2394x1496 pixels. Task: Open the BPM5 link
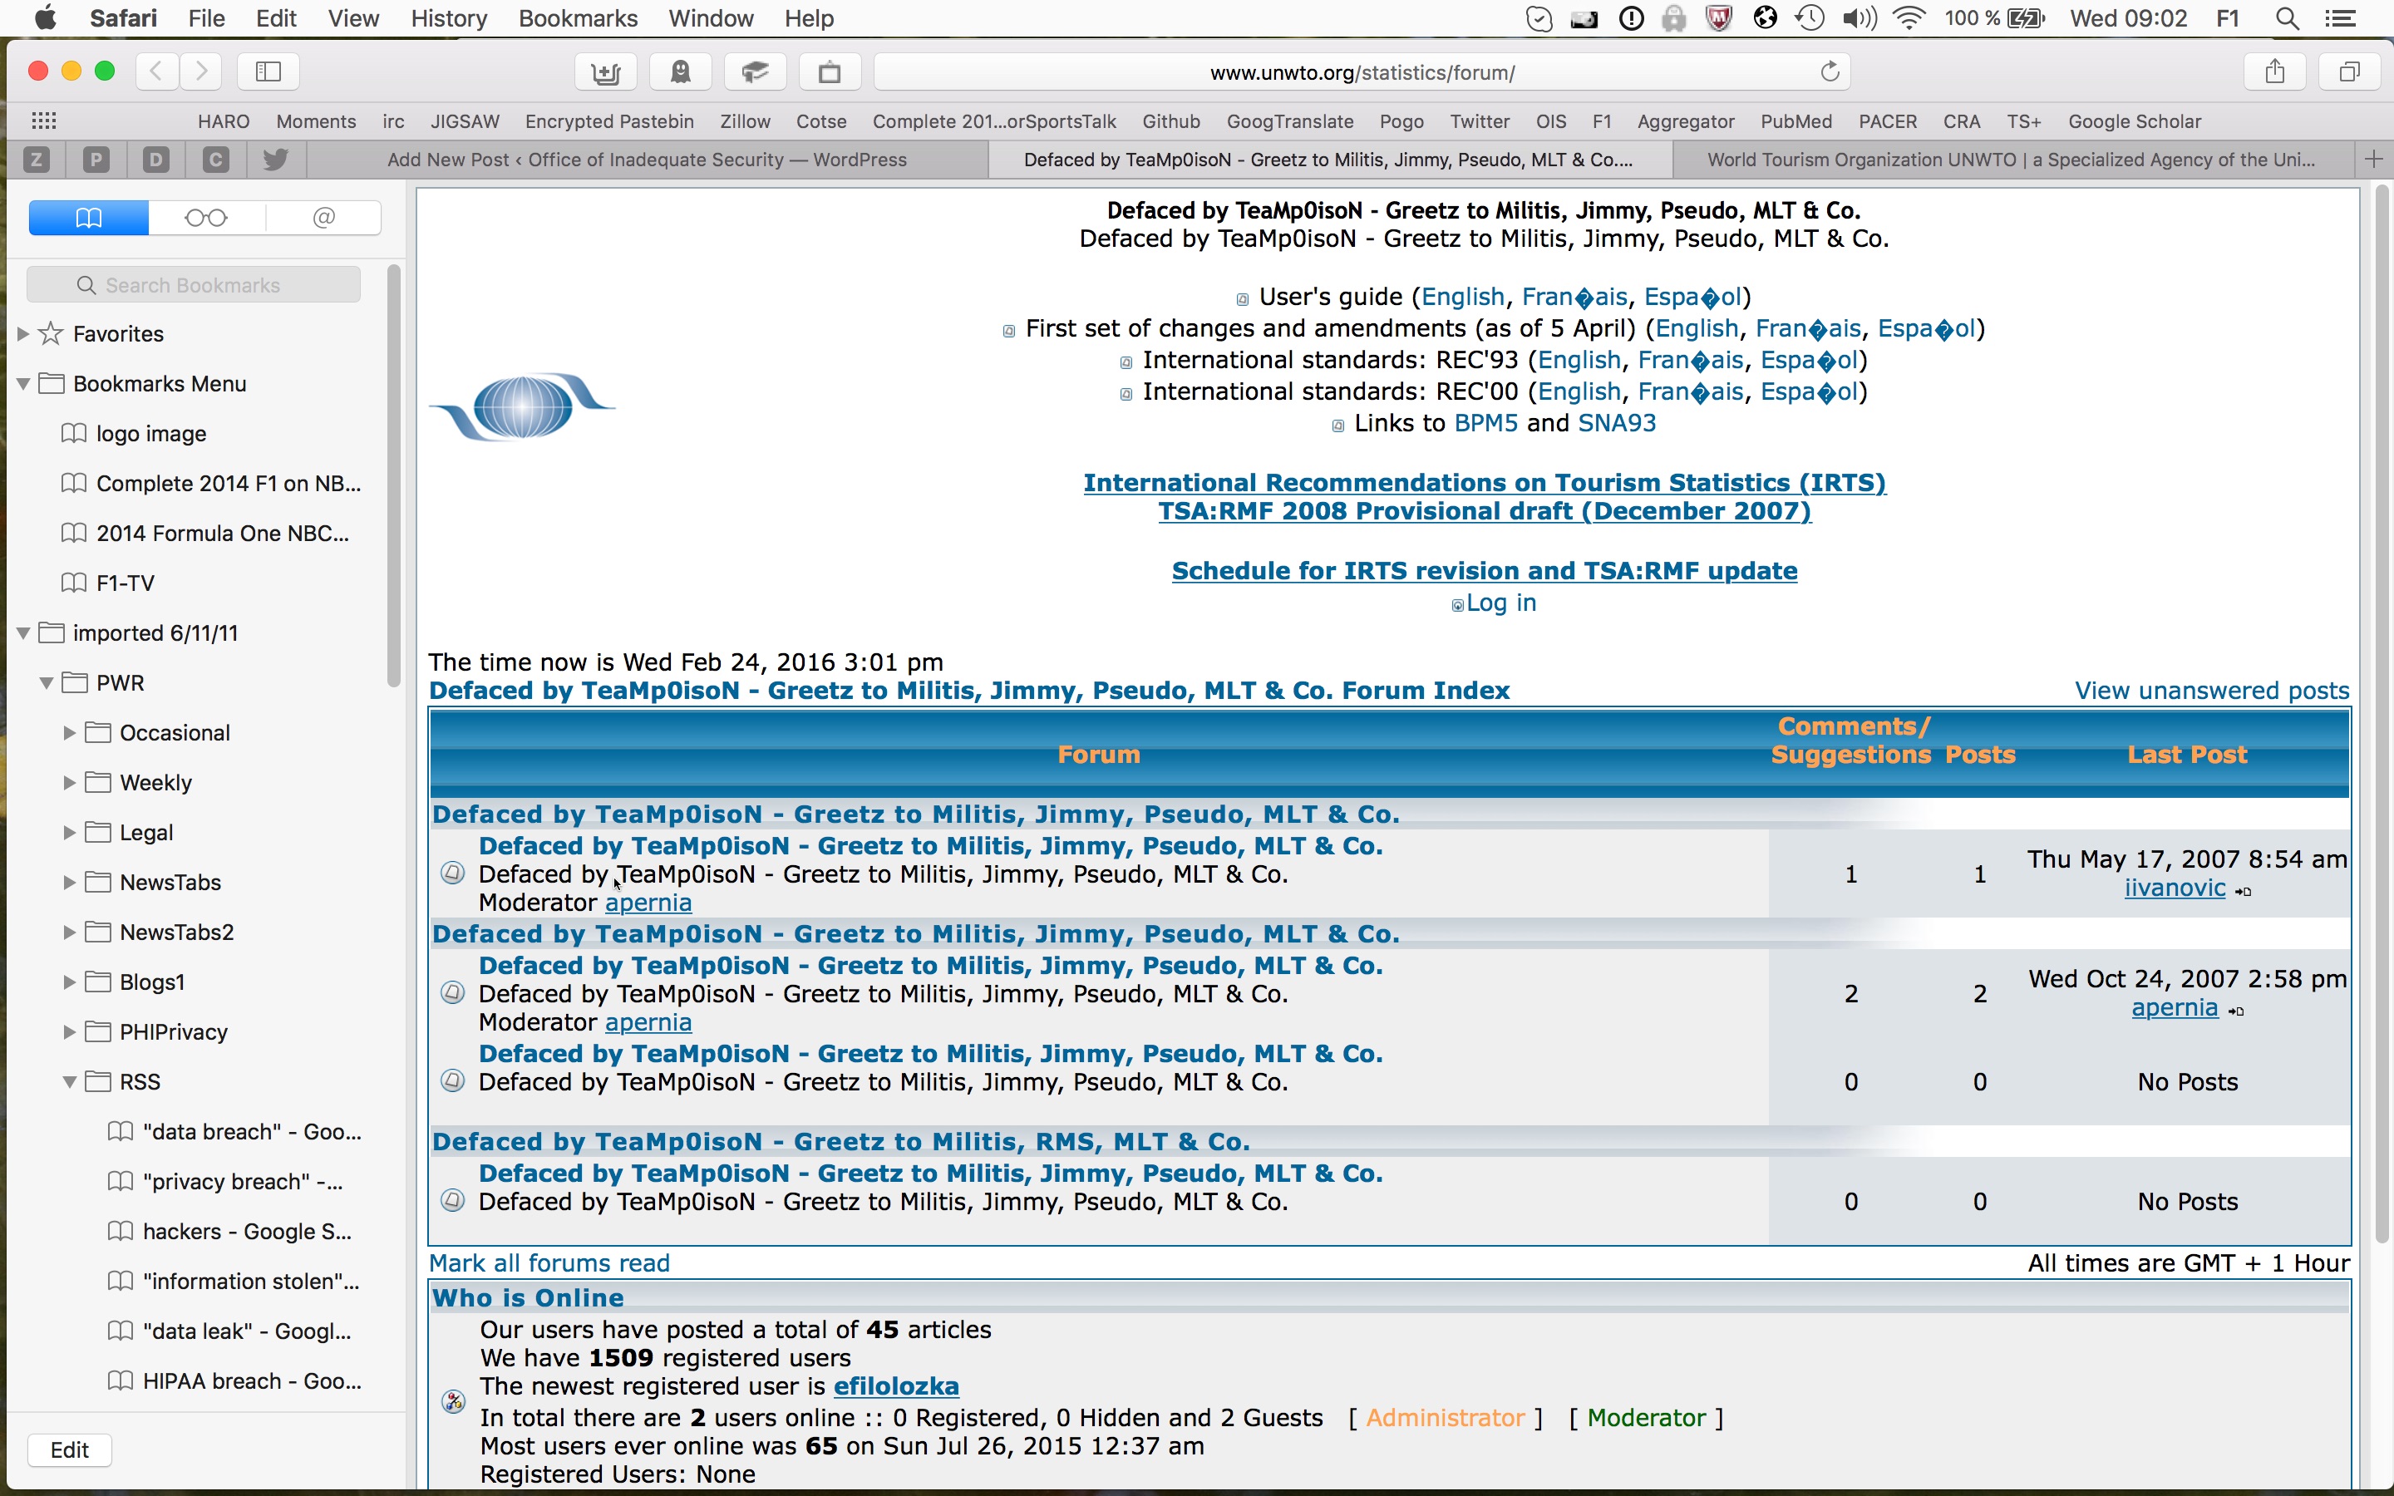[x=1486, y=424]
